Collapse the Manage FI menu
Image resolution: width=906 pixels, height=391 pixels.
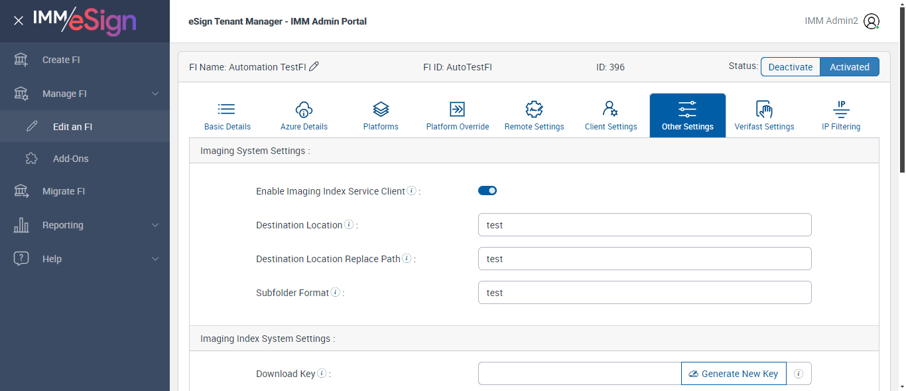[155, 94]
